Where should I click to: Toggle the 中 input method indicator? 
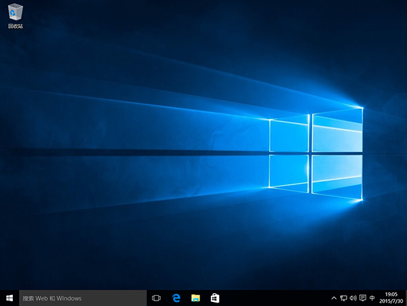click(372, 298)
